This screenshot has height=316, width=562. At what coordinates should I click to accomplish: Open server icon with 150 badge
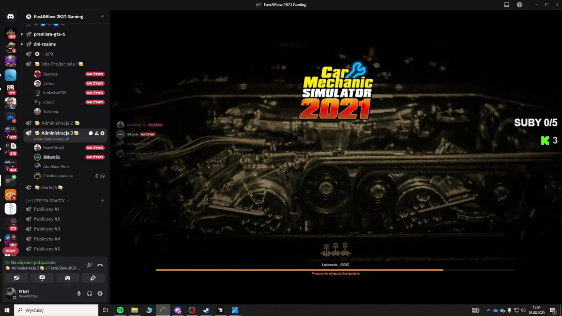tap(11, 33)
